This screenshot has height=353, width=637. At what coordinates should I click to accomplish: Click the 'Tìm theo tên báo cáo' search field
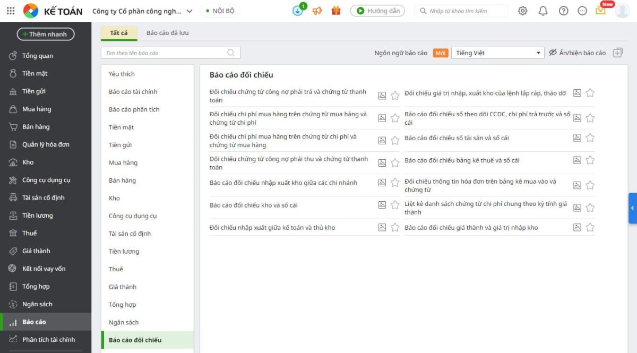tap(165, 53)
